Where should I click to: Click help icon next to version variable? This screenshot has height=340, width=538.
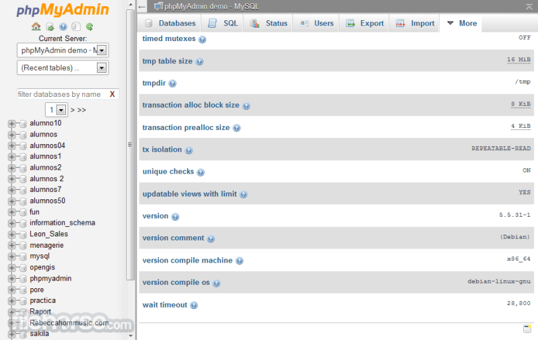(x=175, y=217)
